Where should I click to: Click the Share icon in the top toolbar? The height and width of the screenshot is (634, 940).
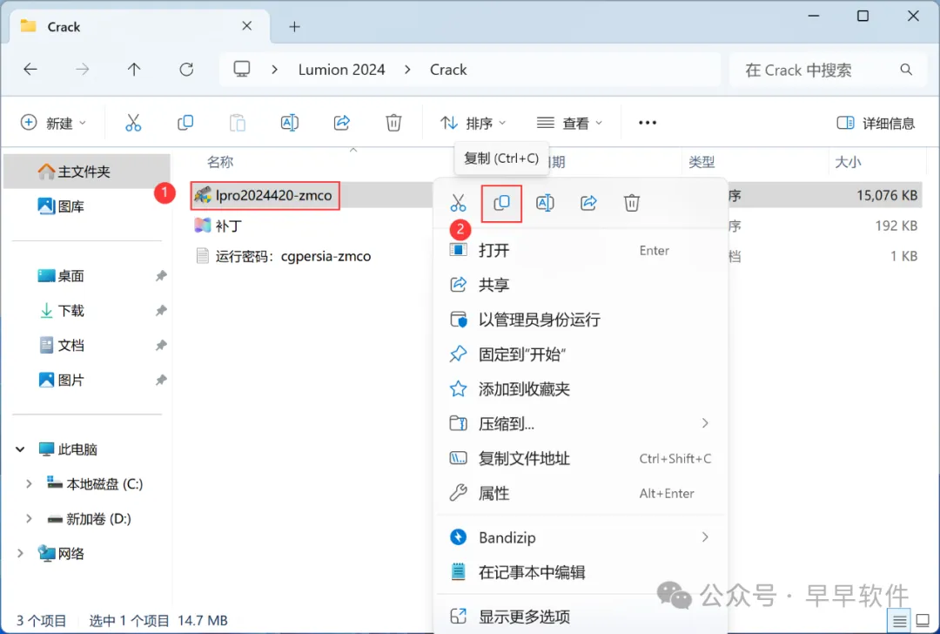(342, 123)
